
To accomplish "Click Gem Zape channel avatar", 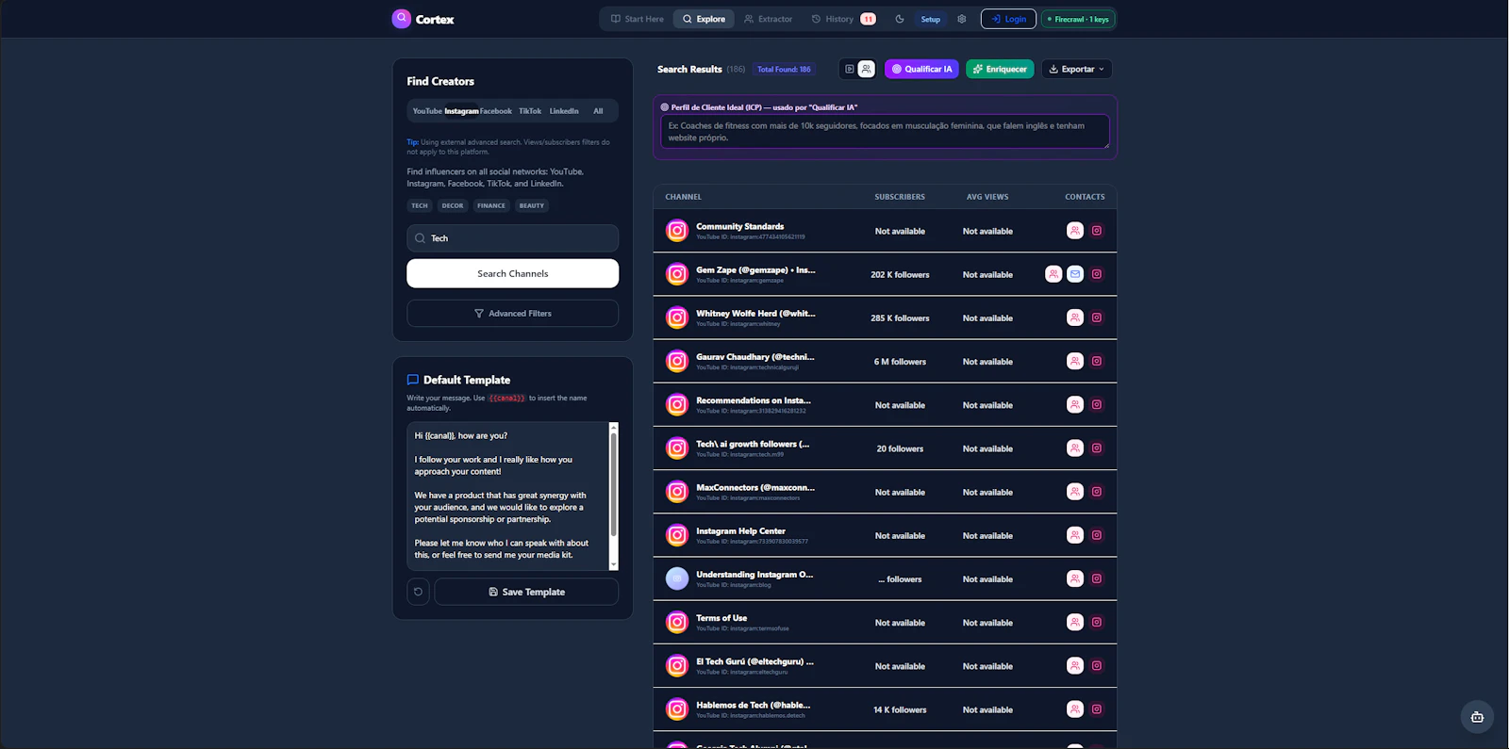I will tap(677, 274).
